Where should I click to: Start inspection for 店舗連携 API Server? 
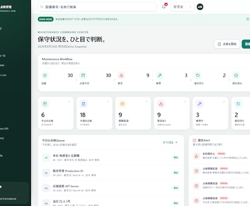pos(176,188)
